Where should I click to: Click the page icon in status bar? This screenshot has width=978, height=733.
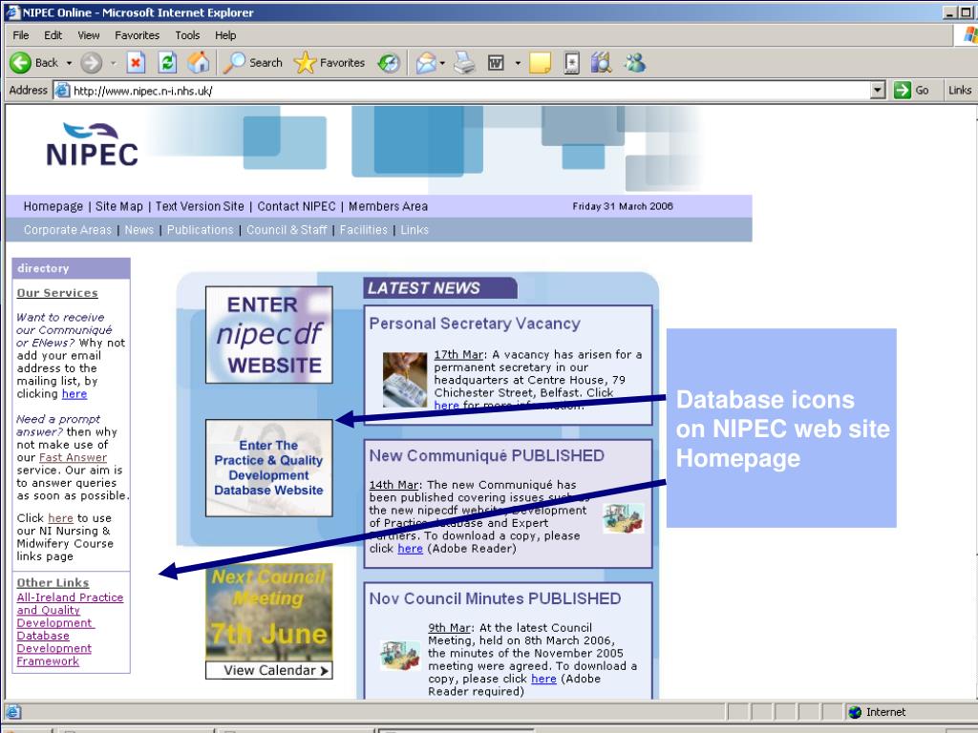(x=13, y=712)
